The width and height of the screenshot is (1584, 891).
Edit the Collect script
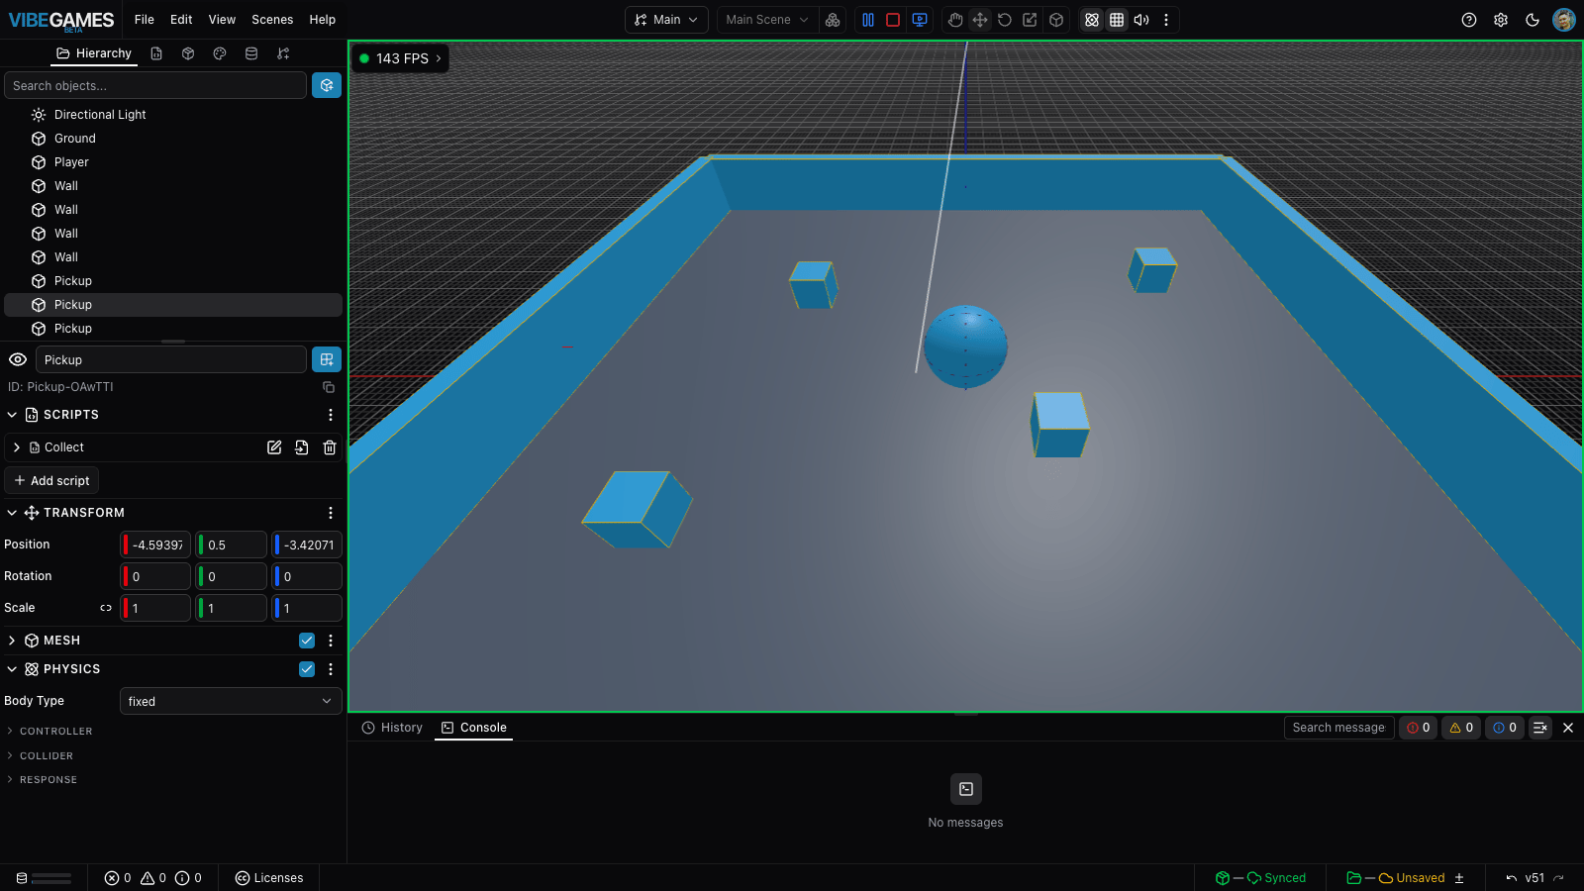pyautogui.click(x=274, y=447)
